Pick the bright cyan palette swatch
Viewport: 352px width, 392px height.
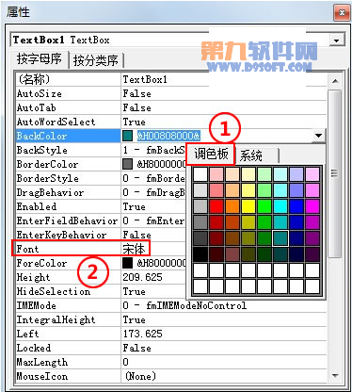point(280,206)
